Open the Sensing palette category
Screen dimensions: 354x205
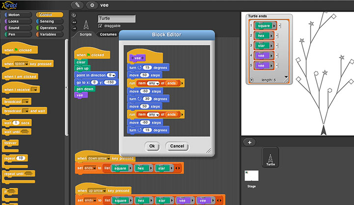50,21
